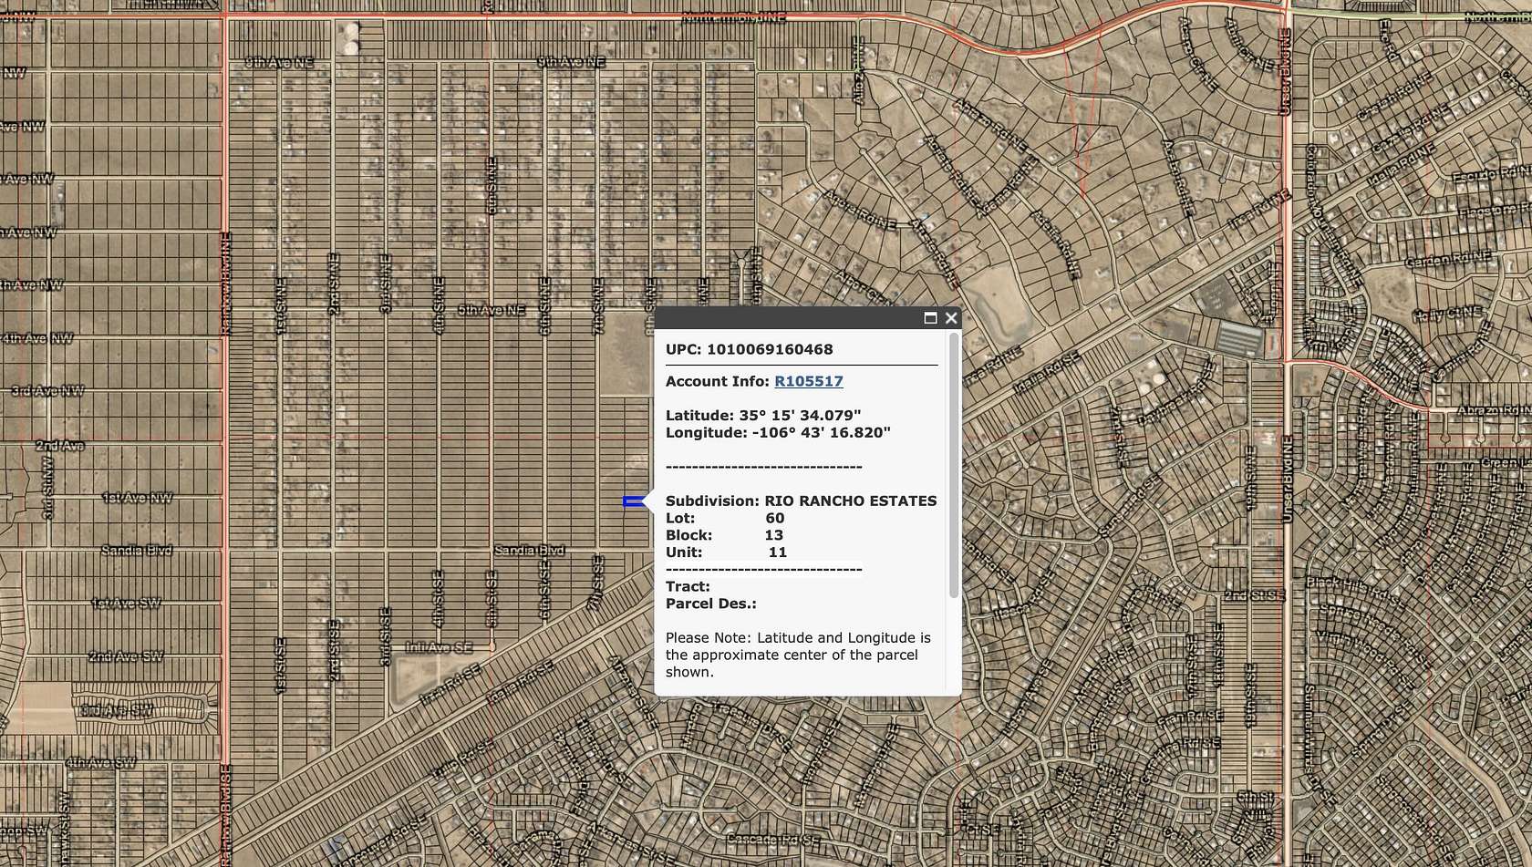The width and height of the screenshot is (1532, 867).
Task: Click the Inti Ave SE map label
Action: (439, 647)
